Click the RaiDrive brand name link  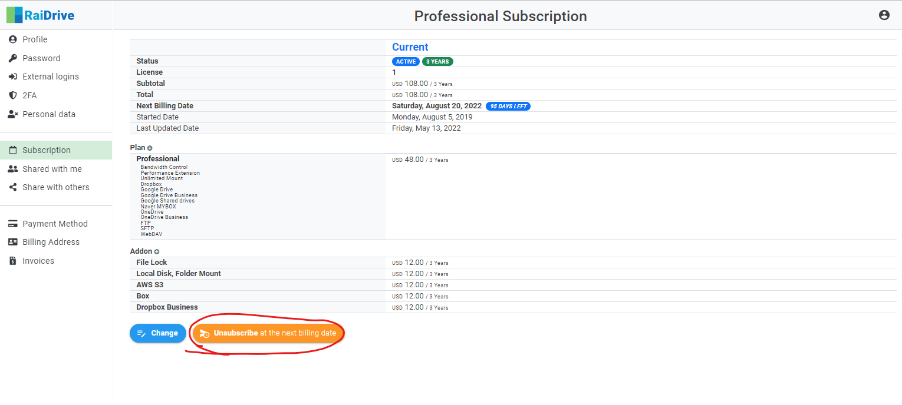click(x=49, y=15)
